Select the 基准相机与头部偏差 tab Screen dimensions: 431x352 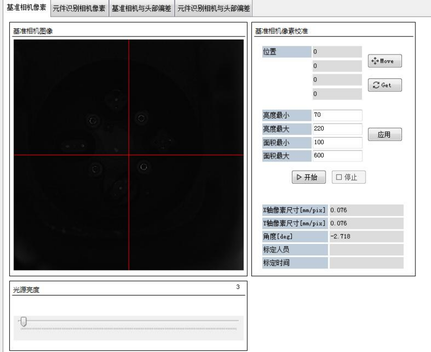tap(142, 8)
